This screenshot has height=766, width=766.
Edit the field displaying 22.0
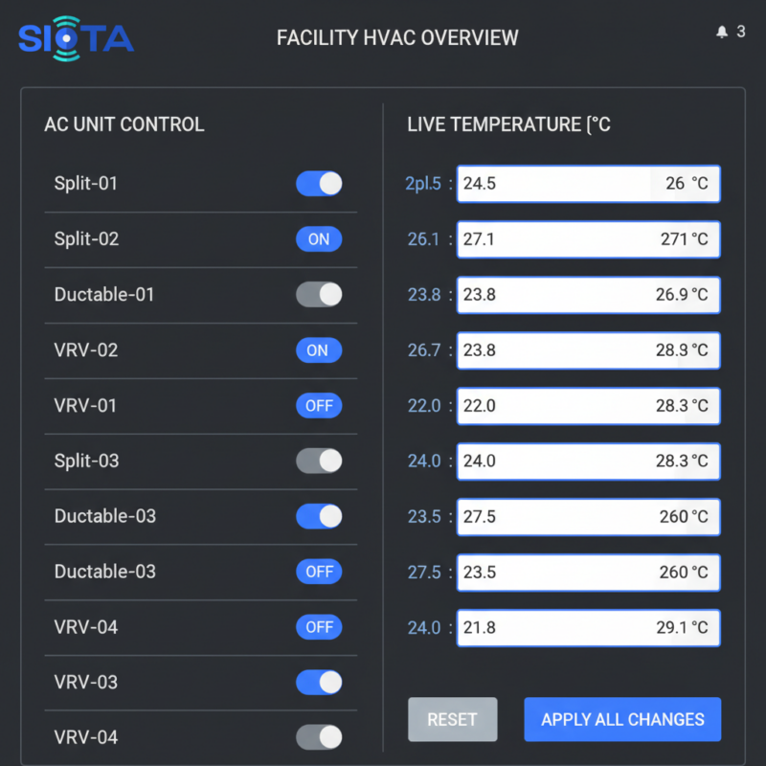(588, 405)
